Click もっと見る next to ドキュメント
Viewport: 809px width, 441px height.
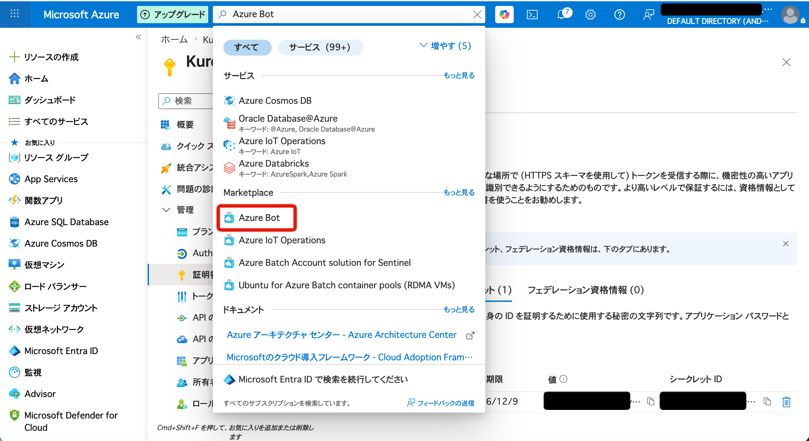pyautogui.click(x=459, y=309)
